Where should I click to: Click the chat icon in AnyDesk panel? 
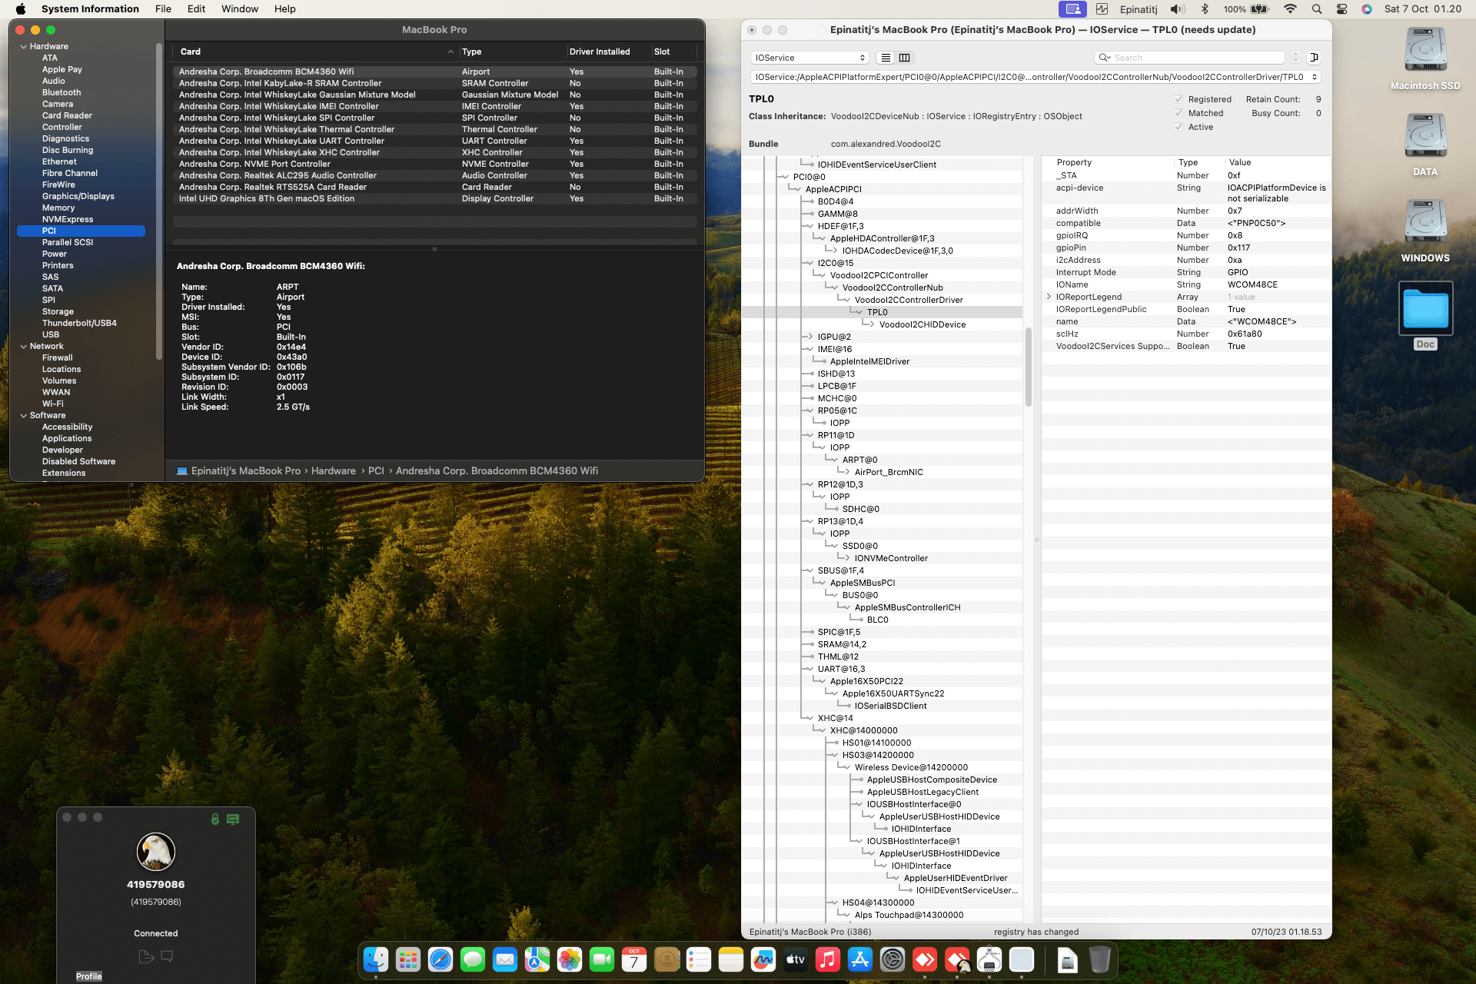tap(167, 956)
